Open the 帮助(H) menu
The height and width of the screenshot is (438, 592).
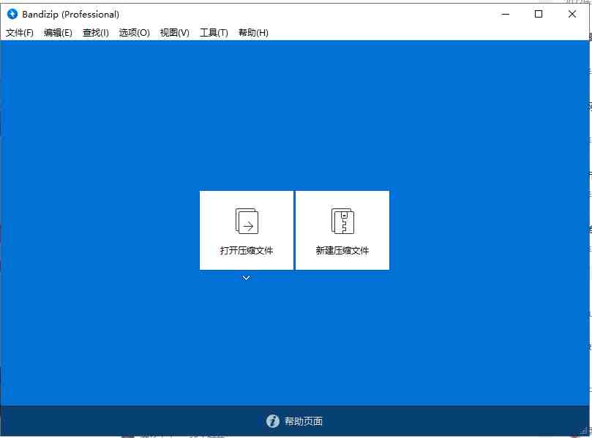tap(252, 32)
